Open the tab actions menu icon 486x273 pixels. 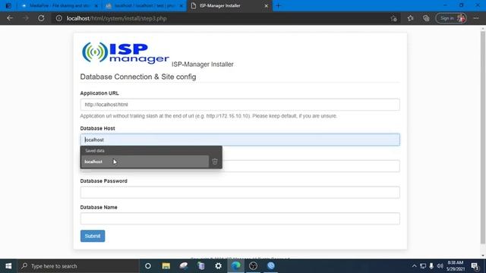8,5
